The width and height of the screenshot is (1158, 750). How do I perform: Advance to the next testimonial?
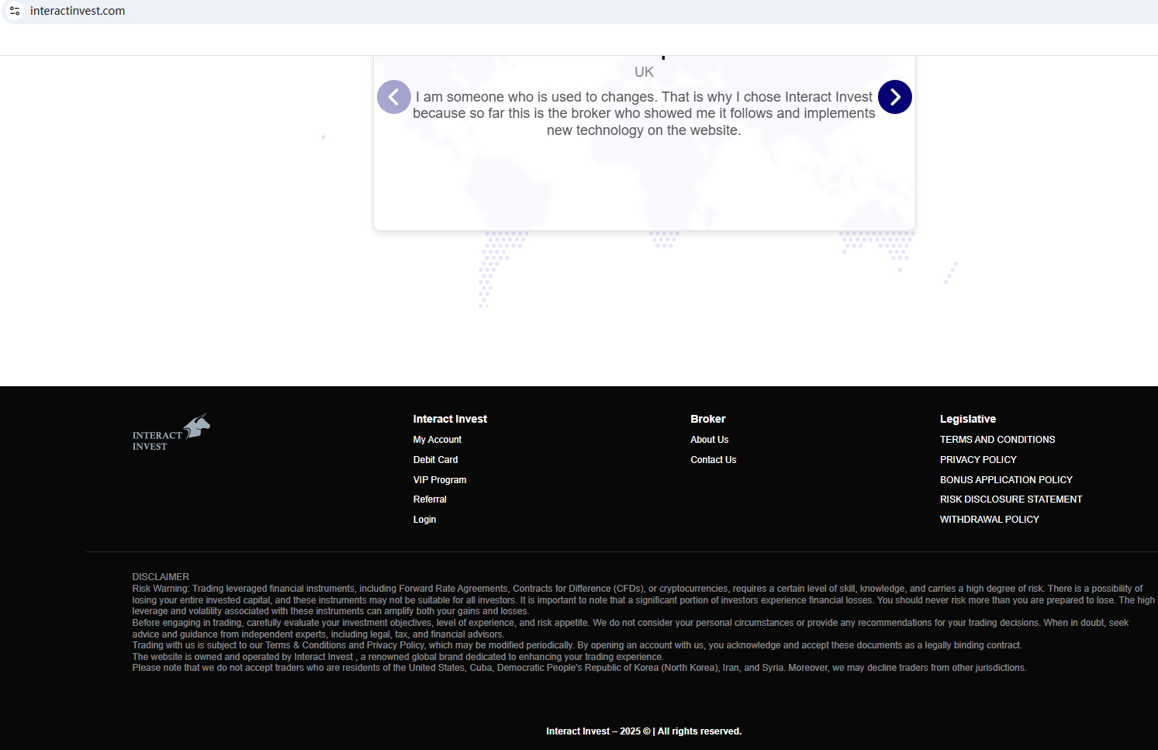(894, 97)
